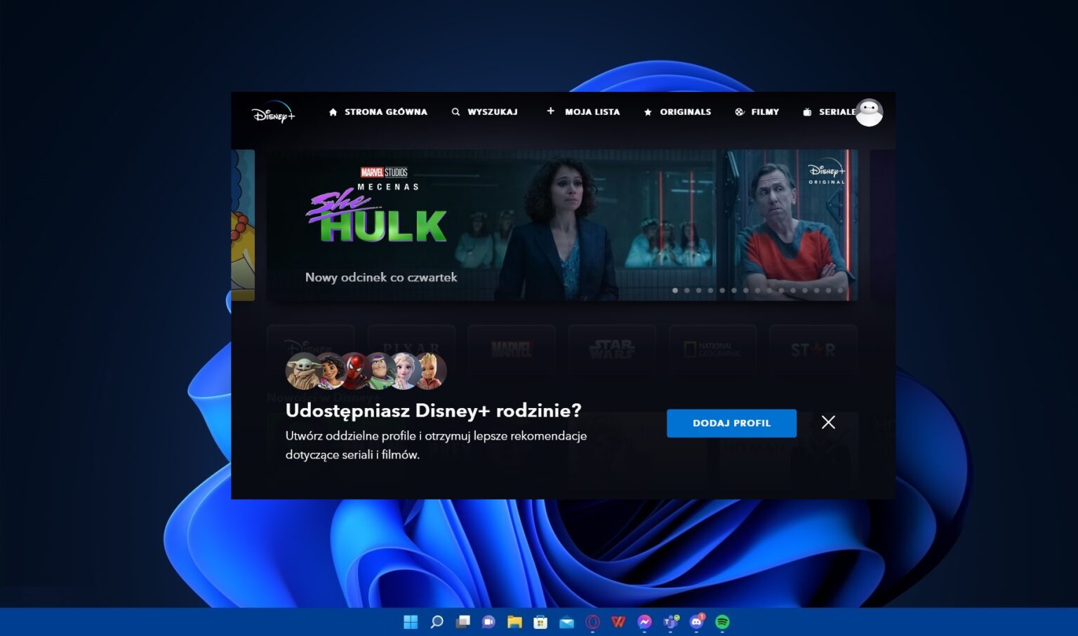Click the Windows Start button

click(x=411, y=622)
